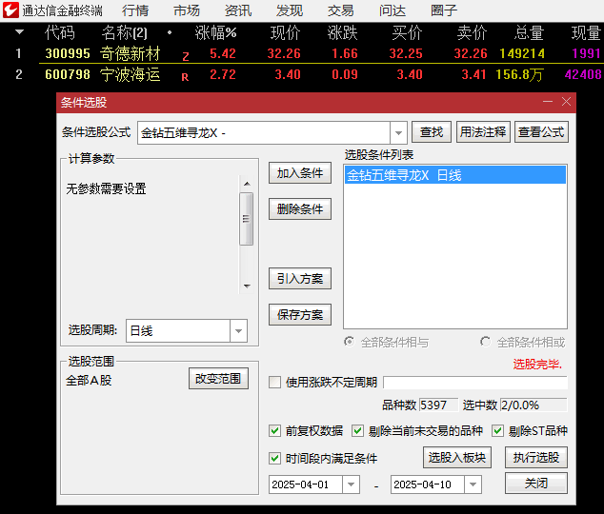604x514 pixels.
Task: Toggle 剔除ST品种 checkbox
Action: 497,430
